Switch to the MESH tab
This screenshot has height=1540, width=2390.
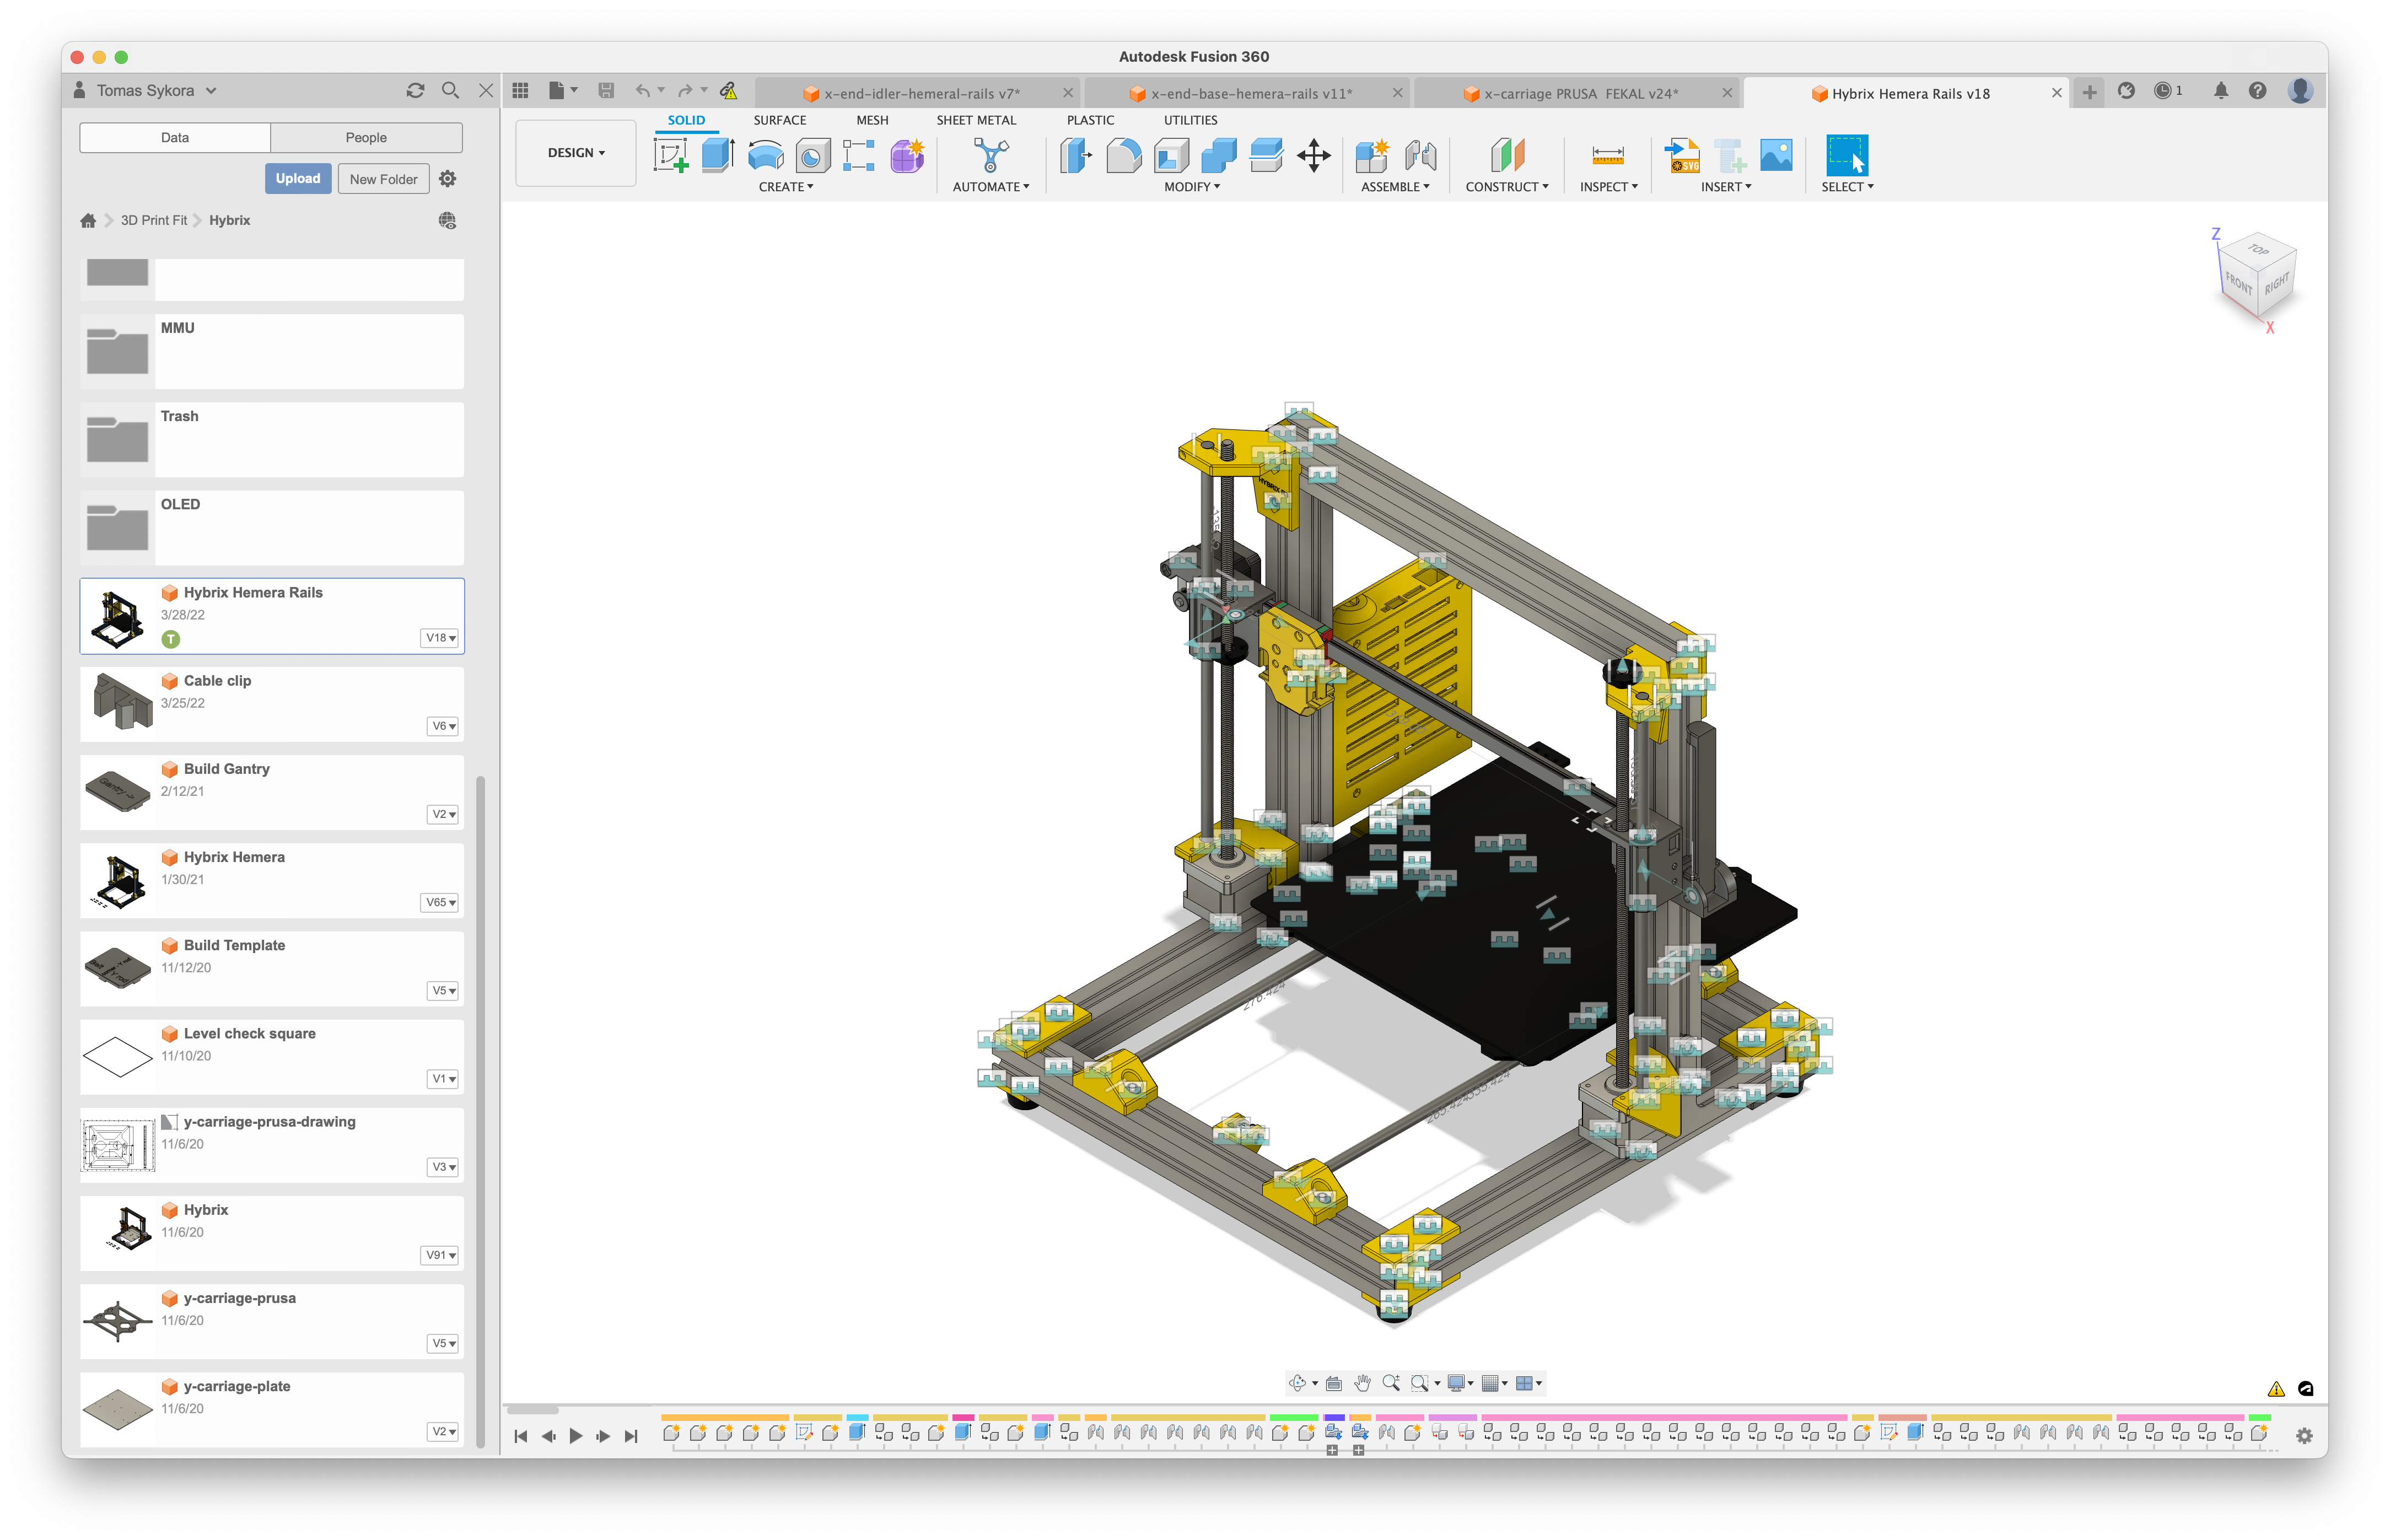click(x=872, y=120)
